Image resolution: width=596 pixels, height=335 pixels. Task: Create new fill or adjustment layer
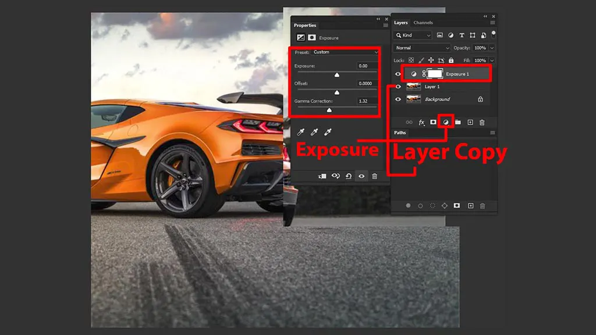click(446, 122)
